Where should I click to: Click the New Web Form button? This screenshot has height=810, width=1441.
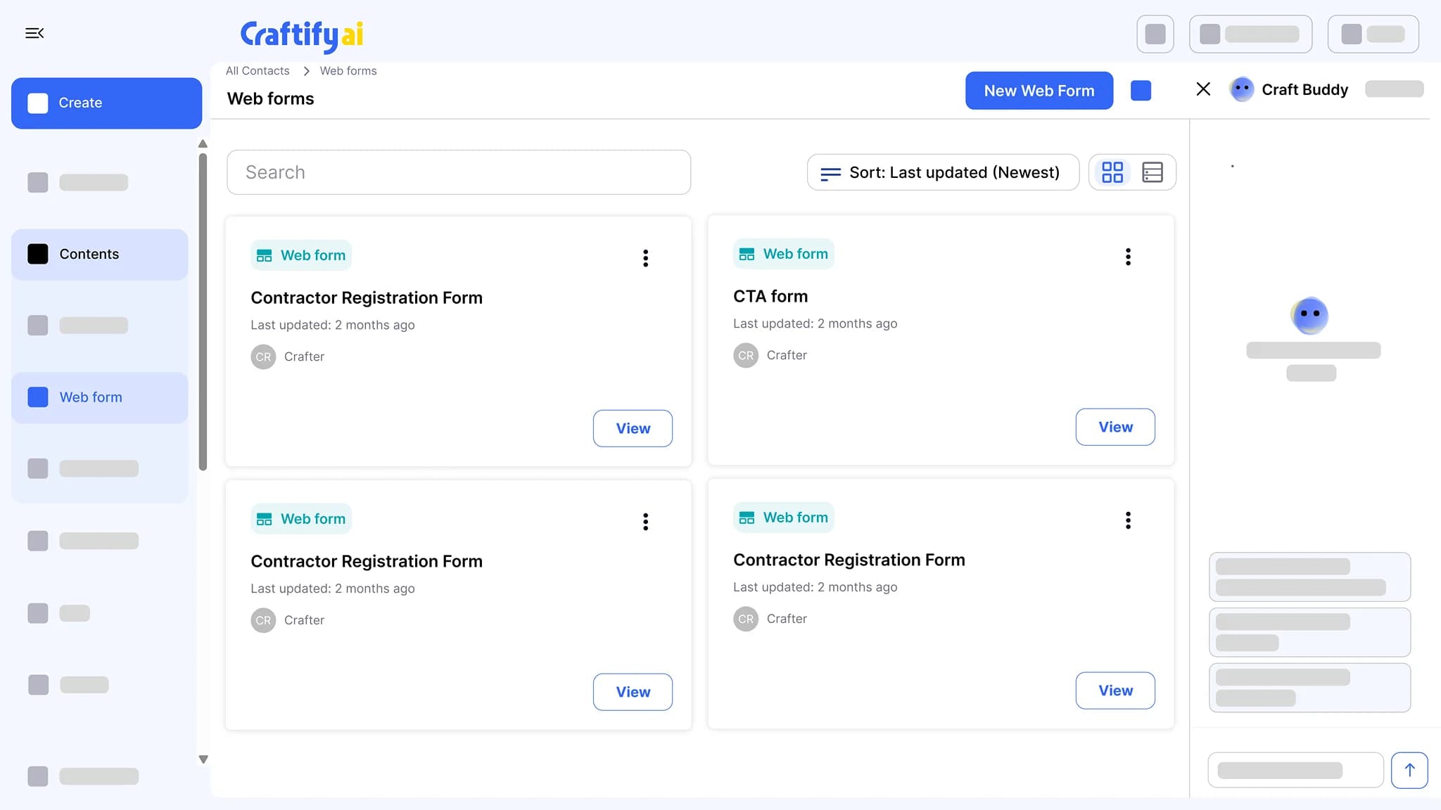(1039, 91)
